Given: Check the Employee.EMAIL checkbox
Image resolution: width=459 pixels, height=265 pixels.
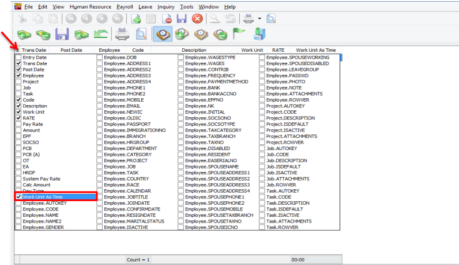Looking at the screenshot, I should 100,106.
